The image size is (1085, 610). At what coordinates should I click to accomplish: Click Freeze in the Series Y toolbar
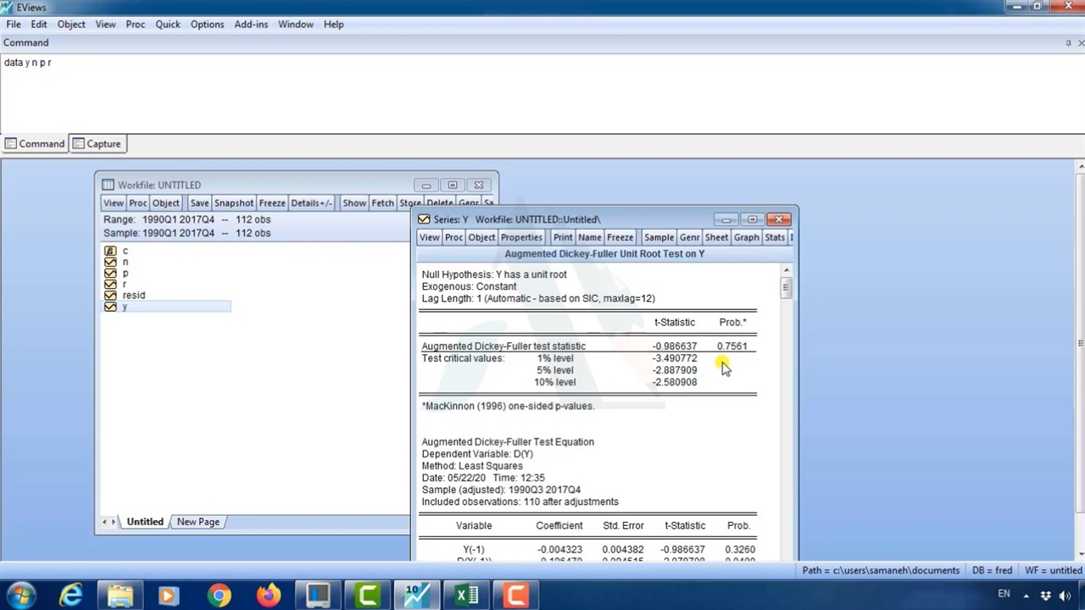coord(620,237)
